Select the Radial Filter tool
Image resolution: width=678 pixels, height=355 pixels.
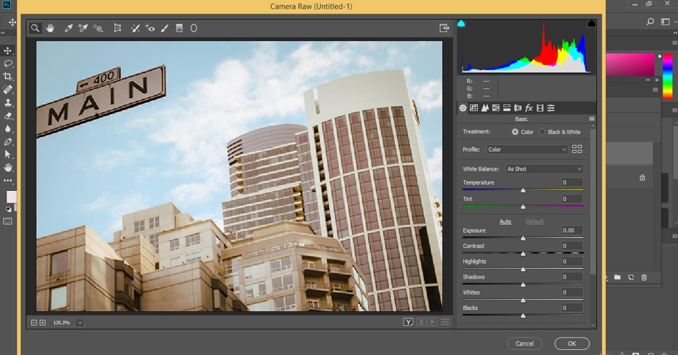[194, 28]
